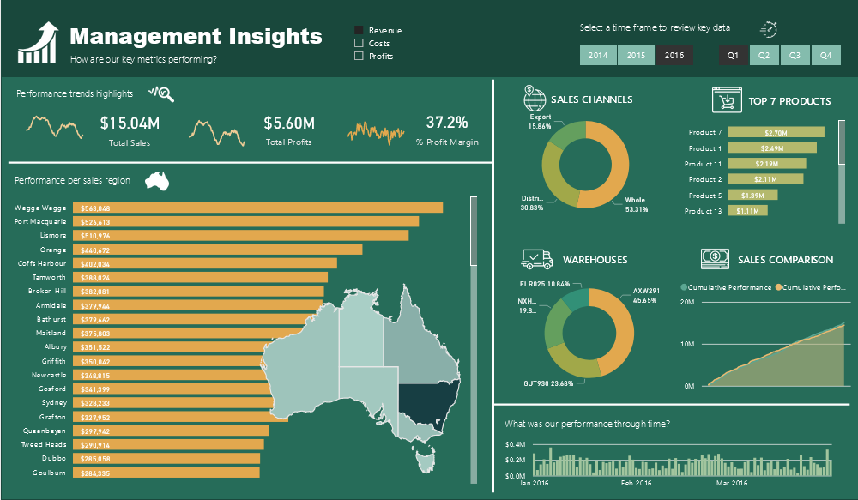Click the Q3 quarter slicer
The width and height of the screenshot is (858, 500).
pyautogui.click(x=795, y=55)
